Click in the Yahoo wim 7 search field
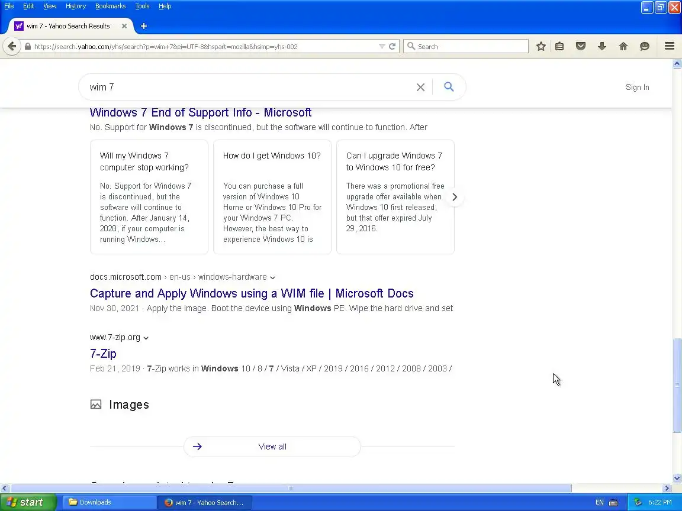The width and height of the screenshot is (682, 511). tap(248, 88)
